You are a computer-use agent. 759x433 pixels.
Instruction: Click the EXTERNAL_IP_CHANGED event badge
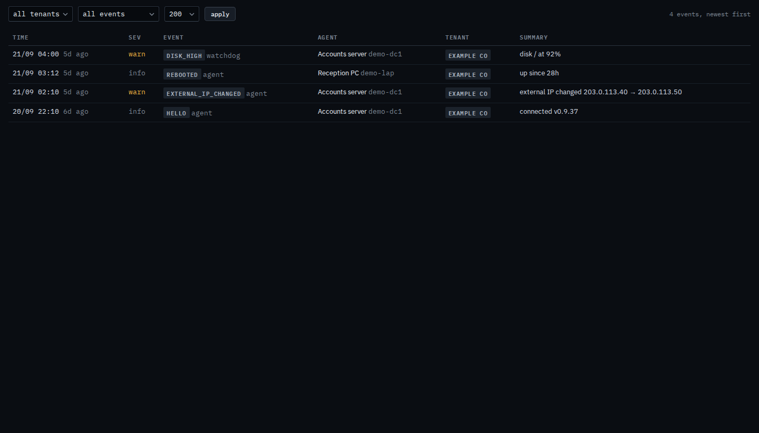point(204,93)
